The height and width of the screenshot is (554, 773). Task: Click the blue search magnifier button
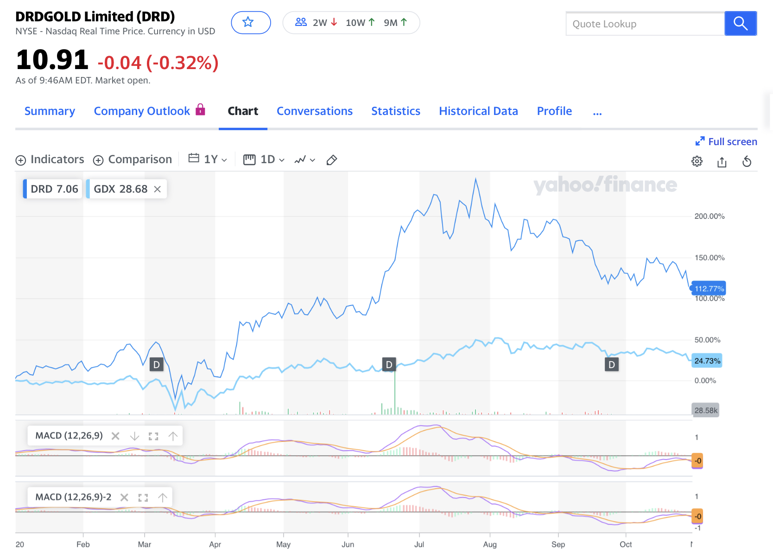pyautogui.click(x=741, y=23)
